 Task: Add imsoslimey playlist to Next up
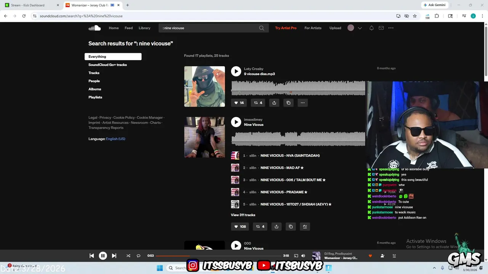coord(305,226)
